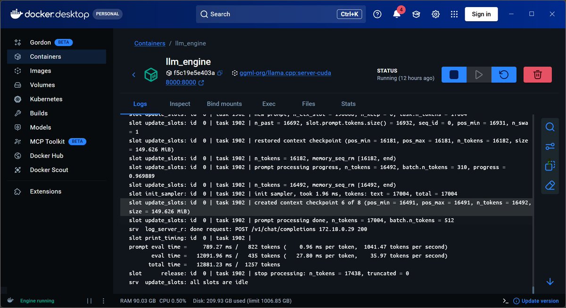Screen dimensions: 566x308
Task: Click the PERSONAL plan badge
Action: (108, 14)
